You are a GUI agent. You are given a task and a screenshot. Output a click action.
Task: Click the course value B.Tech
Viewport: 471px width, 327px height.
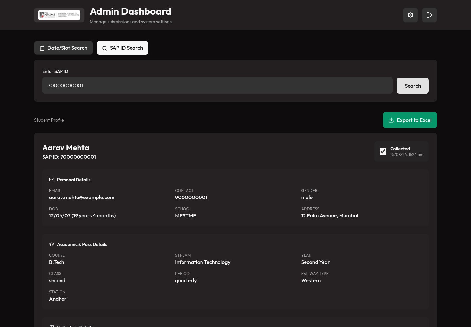pos(57,262)
